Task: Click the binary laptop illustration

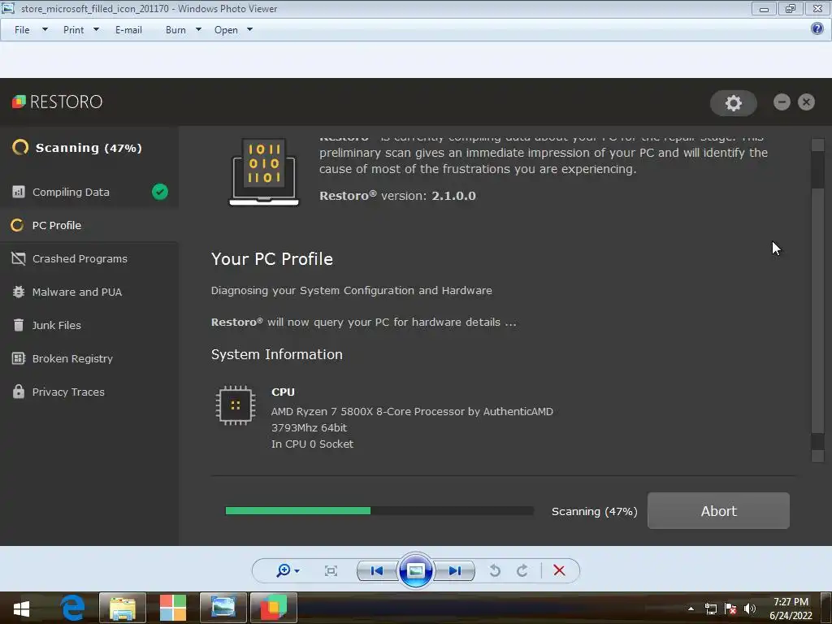Action: pyautogui.click(x=264, y=172)
